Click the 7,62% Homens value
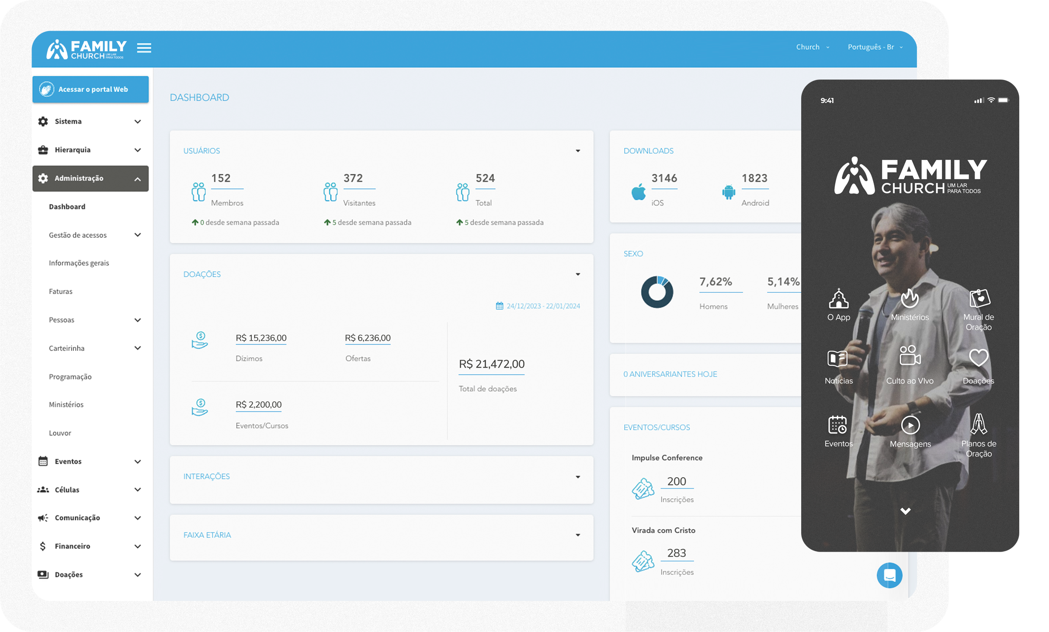This screenshot has height=632, width=1049. click(716, 281)
